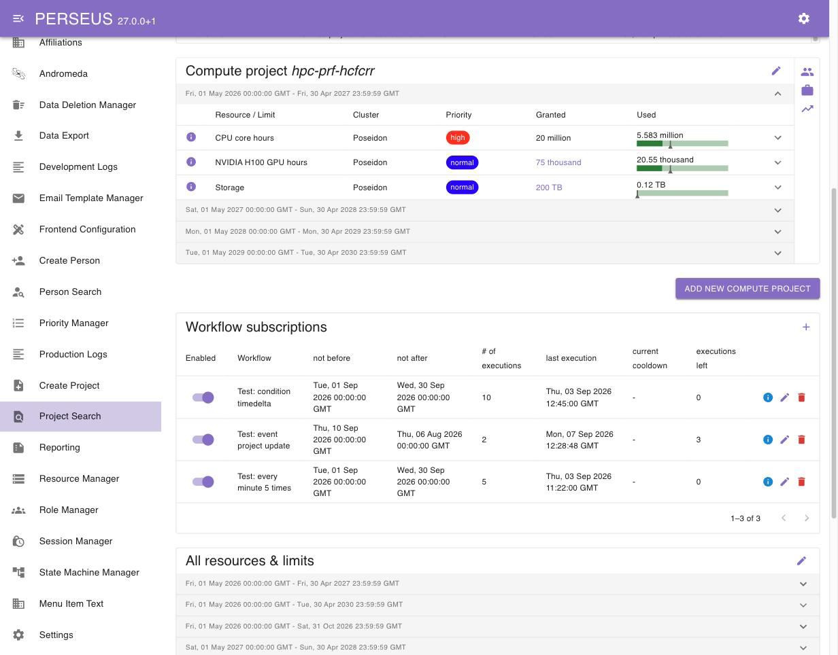Click the high priority badge for CPU core hours

tap(458, 138)
